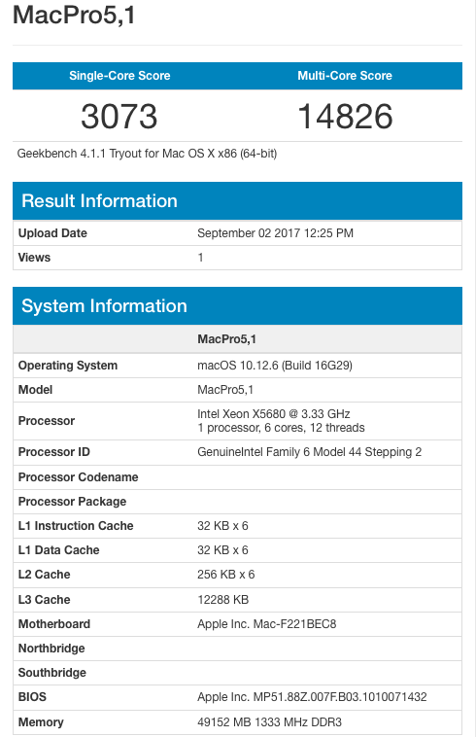Image resolution: width=476 pixels, height=737 pixels.
Task: Click the GenuineIntel Processor ID value
Action: [309, 452]
